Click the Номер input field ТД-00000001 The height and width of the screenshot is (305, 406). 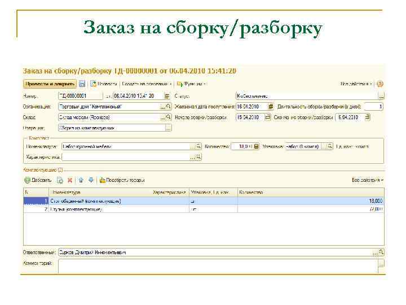tap(81, 96)
